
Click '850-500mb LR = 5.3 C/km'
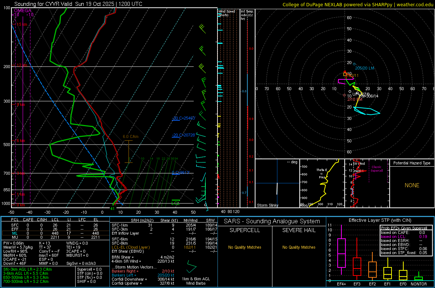tap(26, 277)
